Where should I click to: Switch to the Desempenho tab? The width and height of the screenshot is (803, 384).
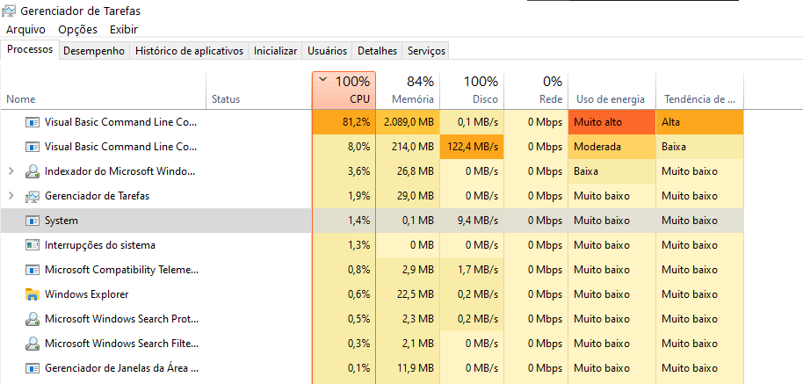tap(94, 51)
